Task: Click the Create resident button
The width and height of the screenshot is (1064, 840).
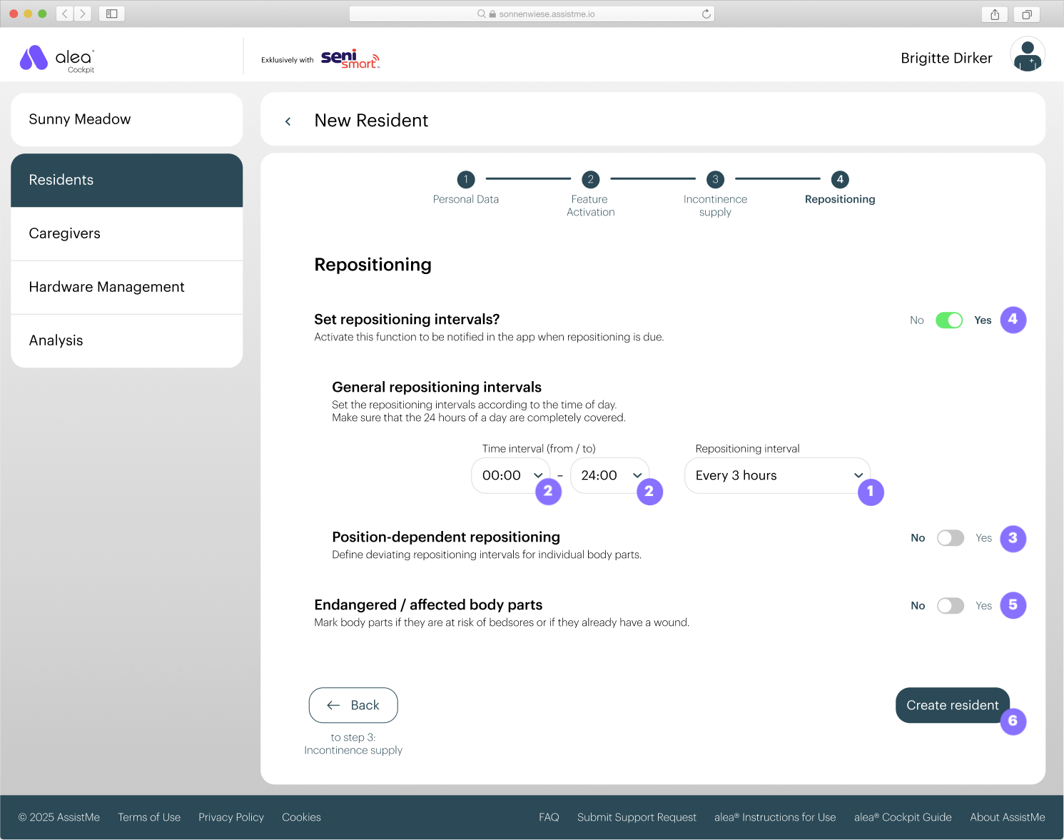Action: click(x=952, y=705)
